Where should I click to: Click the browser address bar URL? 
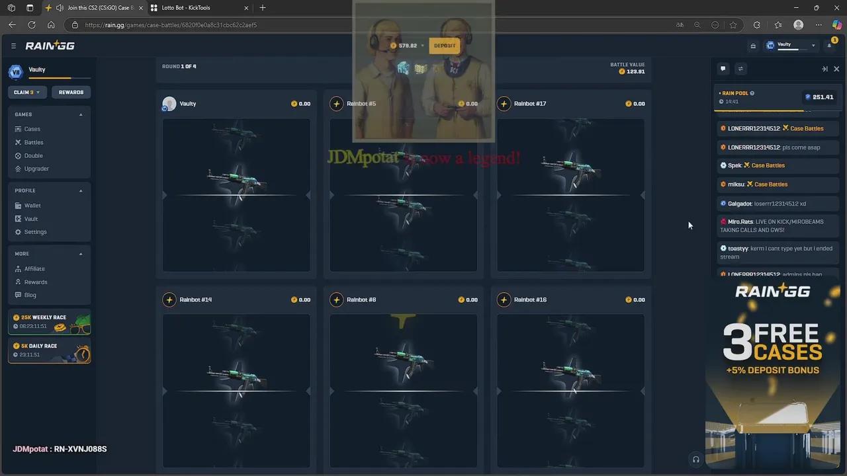[171, 24]
